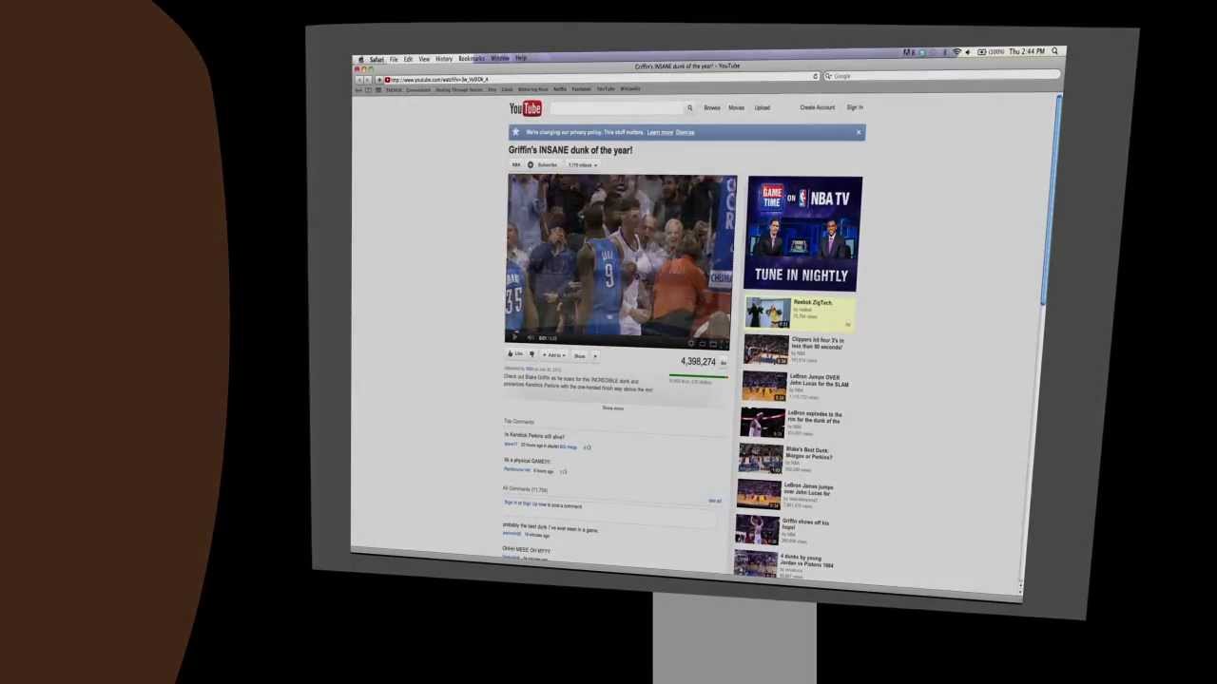Click the Wi-Fi status icon

956,51
